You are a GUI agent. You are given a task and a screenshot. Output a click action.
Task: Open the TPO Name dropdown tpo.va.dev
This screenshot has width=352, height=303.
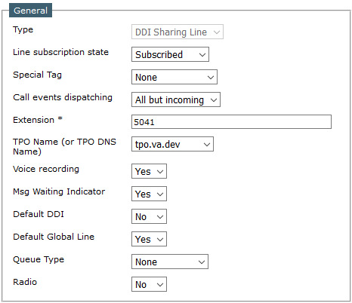(x=172, y=144)
